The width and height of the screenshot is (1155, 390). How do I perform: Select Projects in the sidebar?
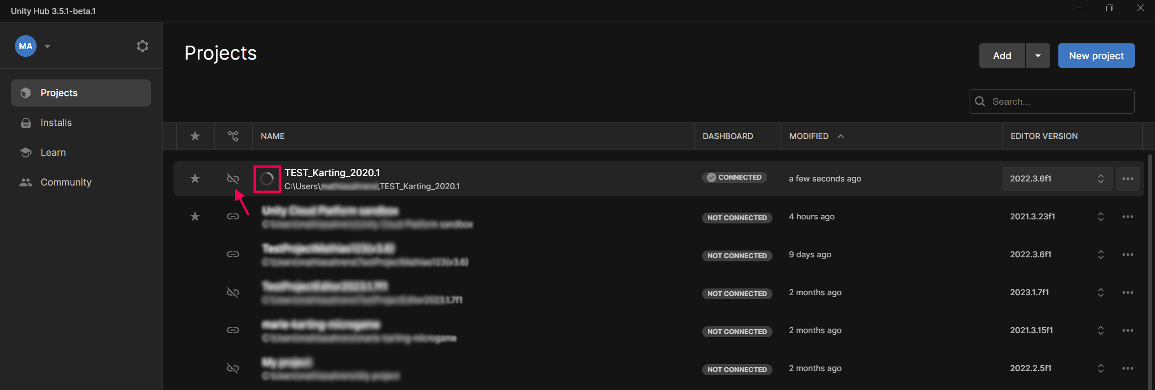coord(81,93)
